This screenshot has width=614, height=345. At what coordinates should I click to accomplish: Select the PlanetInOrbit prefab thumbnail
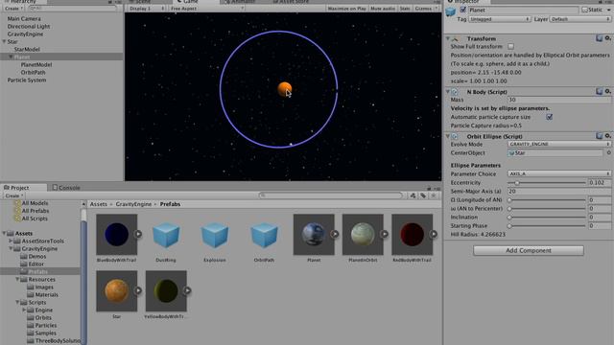(363, 234)
